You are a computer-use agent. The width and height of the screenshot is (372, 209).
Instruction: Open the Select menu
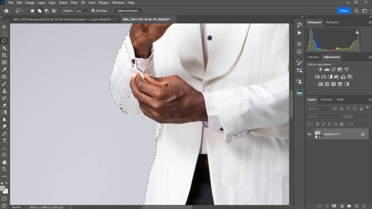tap(63, 2)
